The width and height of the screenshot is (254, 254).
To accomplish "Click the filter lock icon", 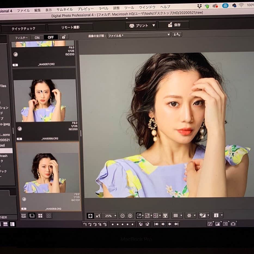I will (64, 37).
